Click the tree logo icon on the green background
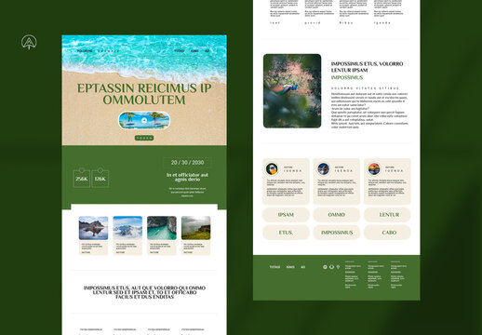 (29, 42)
